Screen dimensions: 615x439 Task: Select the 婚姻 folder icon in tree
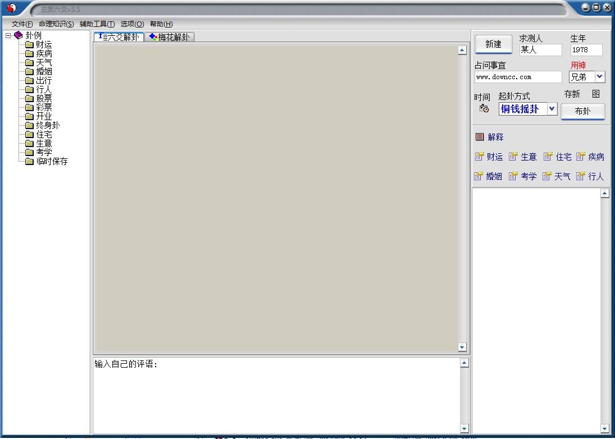pyautogui.click(x=29, y=72)
